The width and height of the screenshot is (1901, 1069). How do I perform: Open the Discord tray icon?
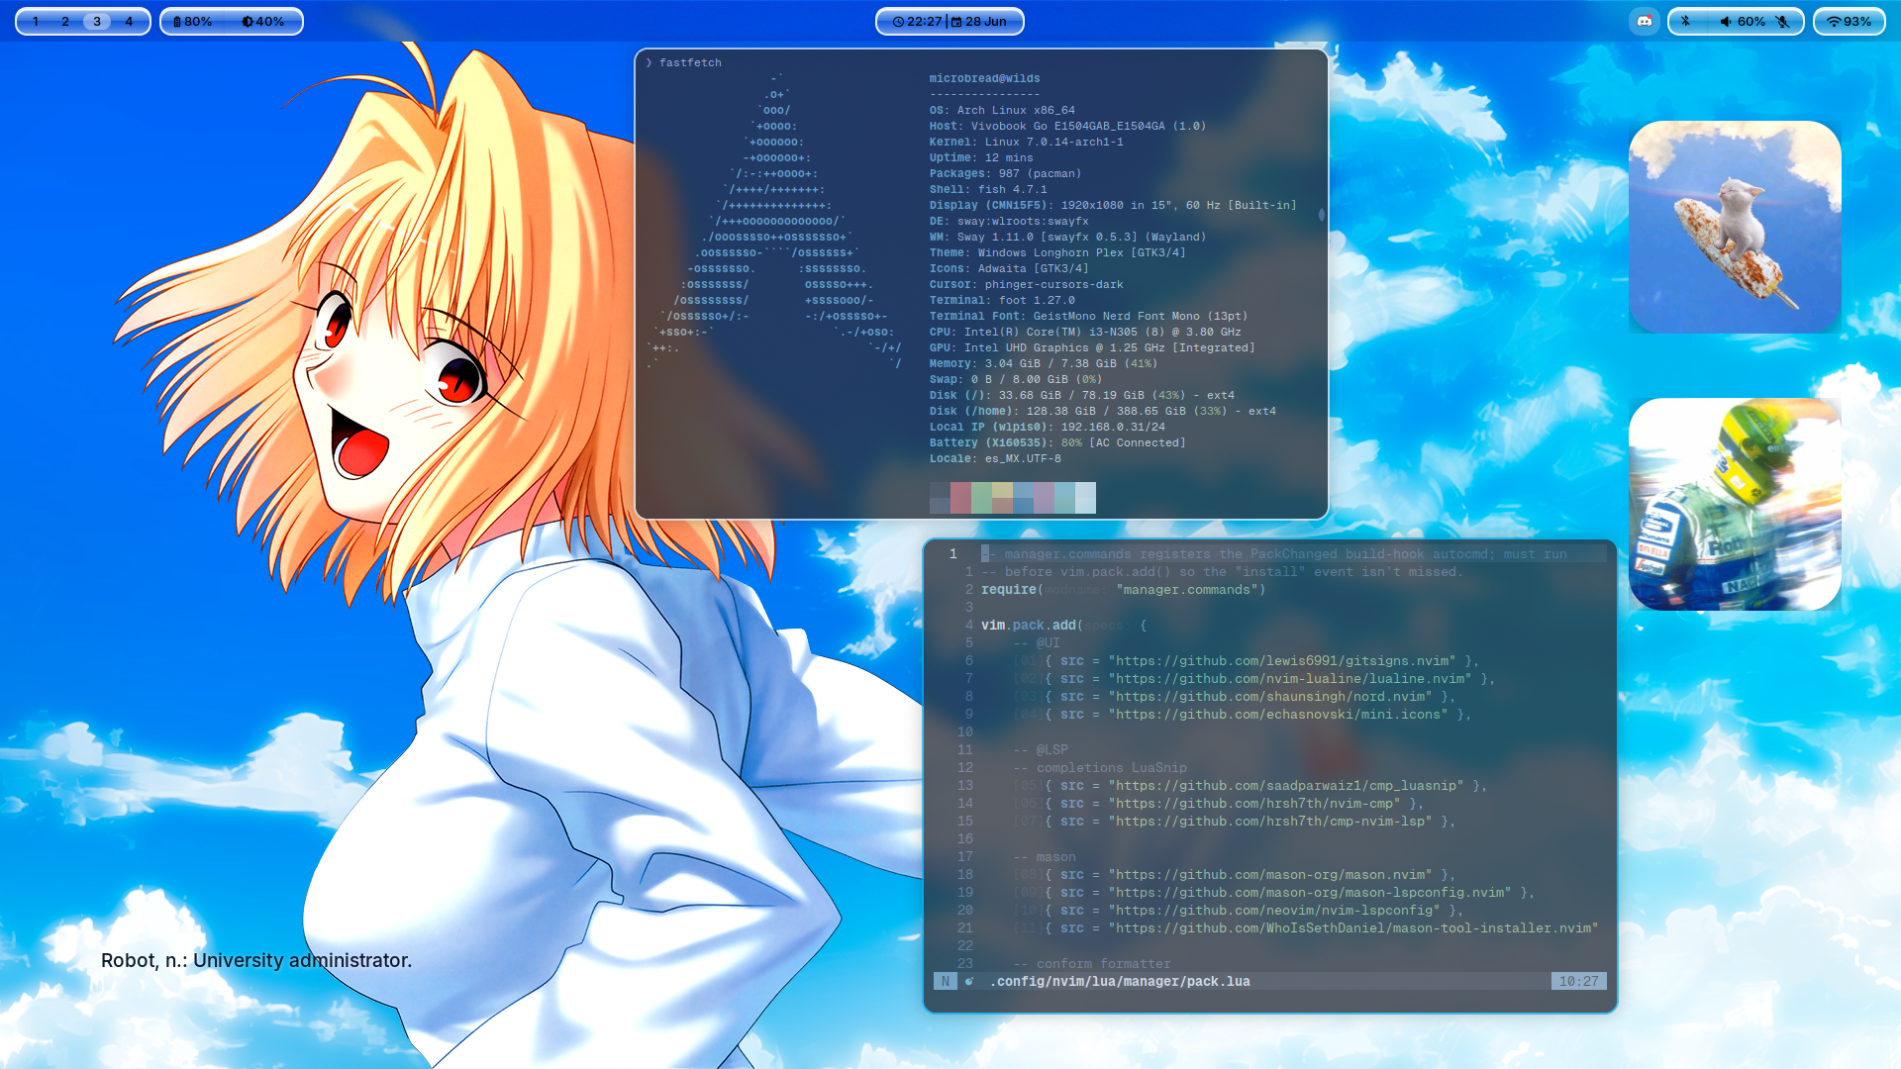coord(1645,22)
